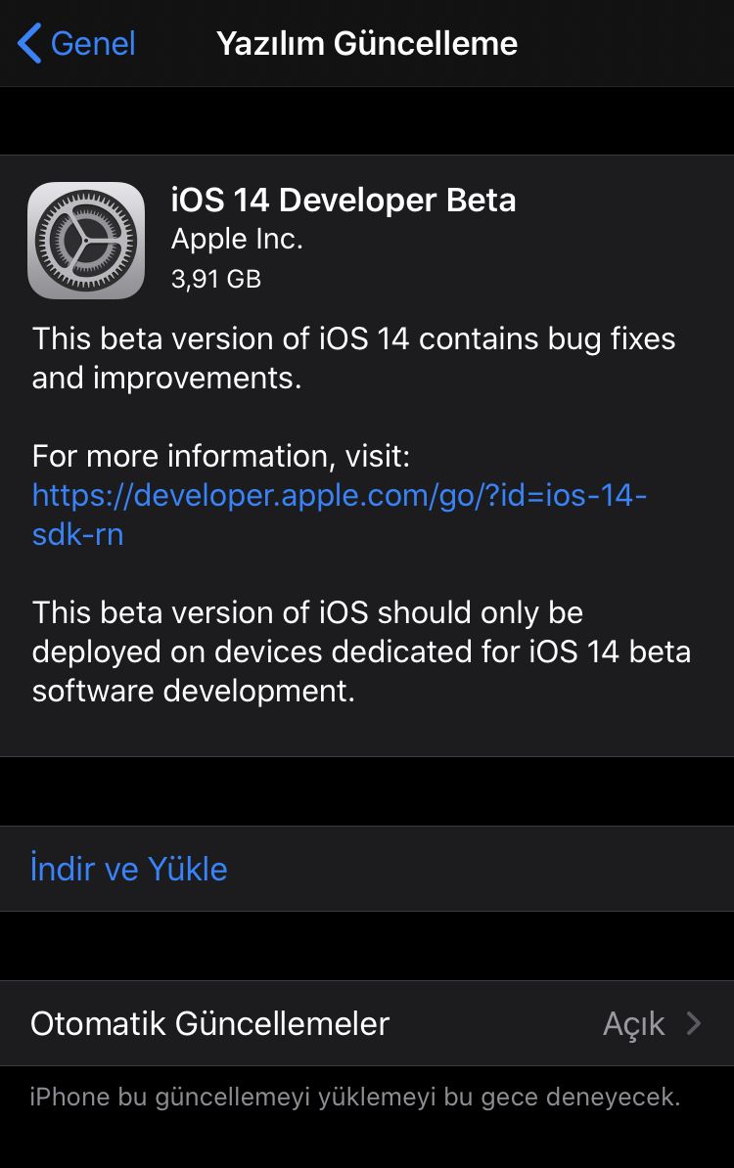Tap 'deployed on devices dedicated' text line
Viewport: 734px width, 1168px height.
(361, 652)
